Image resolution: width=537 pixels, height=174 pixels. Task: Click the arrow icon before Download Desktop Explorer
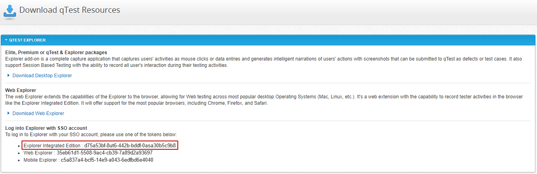(8, 75)
